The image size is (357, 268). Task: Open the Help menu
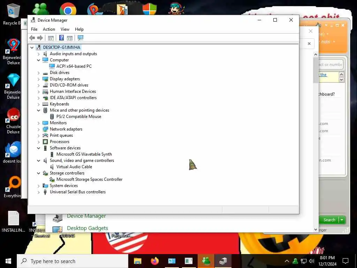(x=79, y=29)
